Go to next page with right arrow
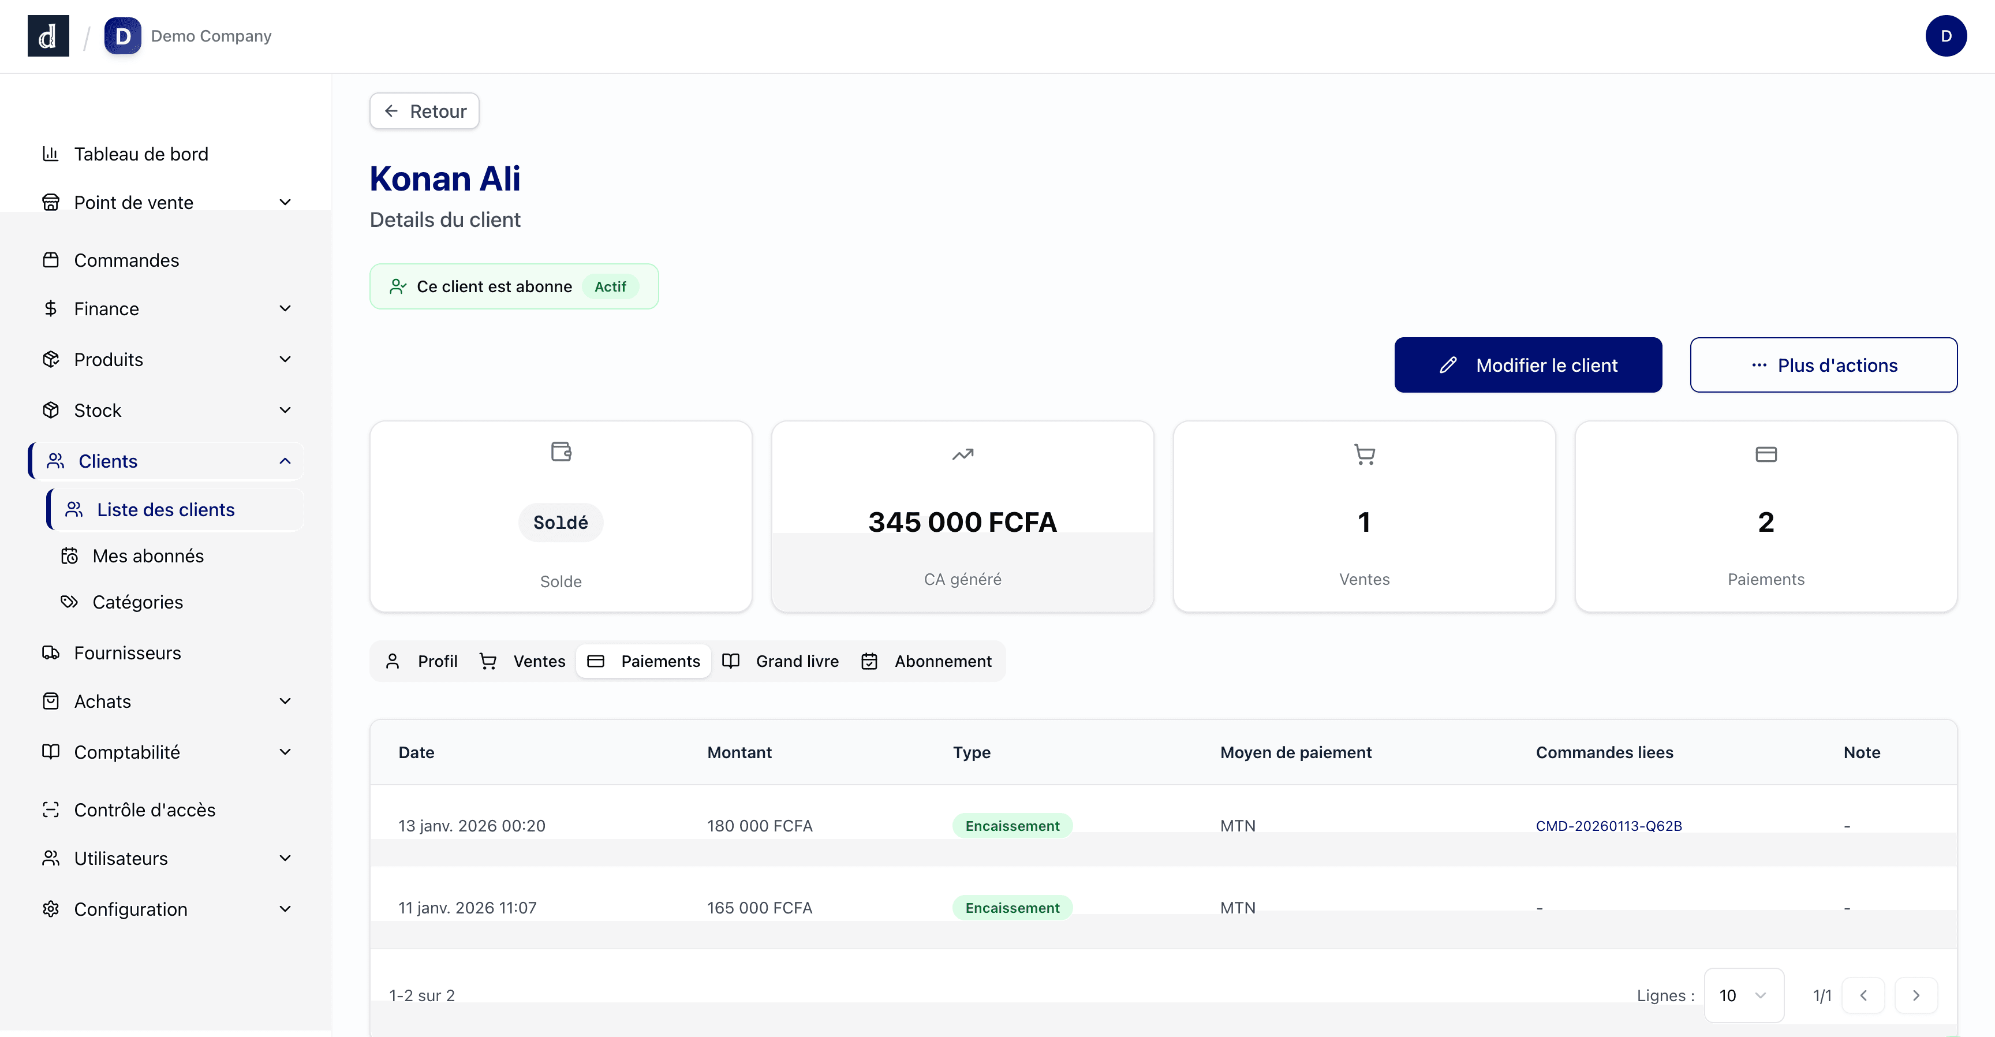The height and width of the screenshot is (1037, 1995). (1918, 995)
